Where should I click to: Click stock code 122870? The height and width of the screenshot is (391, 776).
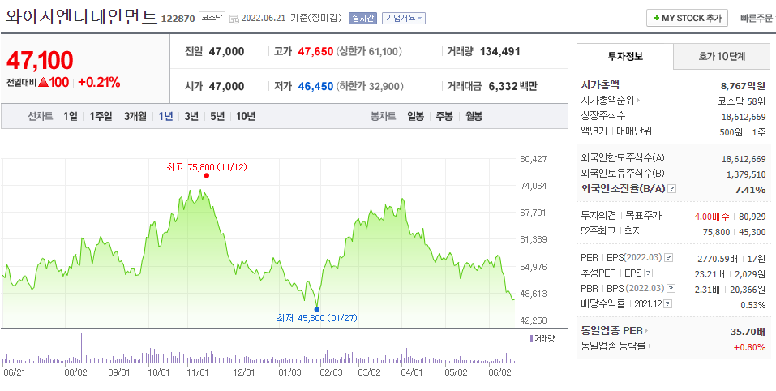[178, 19]
